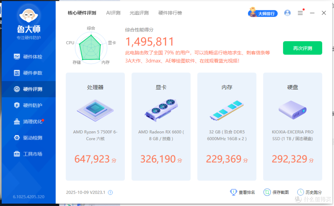The width and height of the screenshot is (334, 206).
Task: Click the KIOXIA-EXCERIA PRO SSD description
Action: [293, 135]
